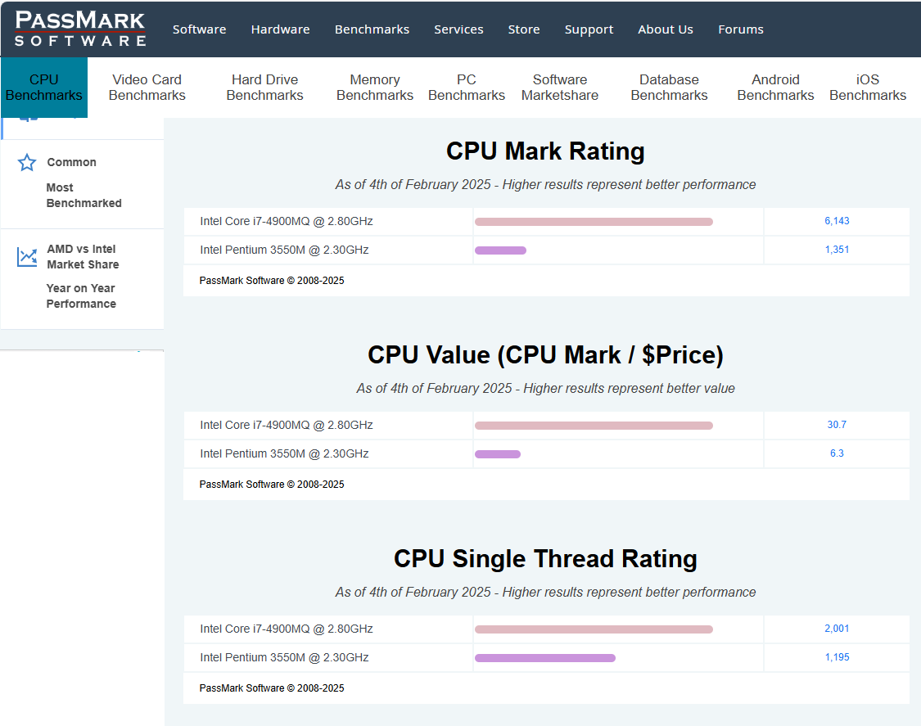Open the Benchmarks menu in top bar

[372, 29]
